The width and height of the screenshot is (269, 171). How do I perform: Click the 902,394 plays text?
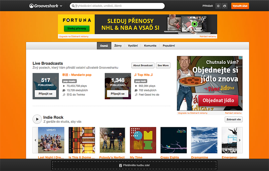pyautogui.click(x=147, y=86)
